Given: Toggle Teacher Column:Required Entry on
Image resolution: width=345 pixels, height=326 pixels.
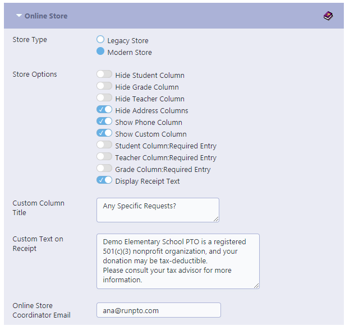Looking at the screenshot, I should [104, 156].
